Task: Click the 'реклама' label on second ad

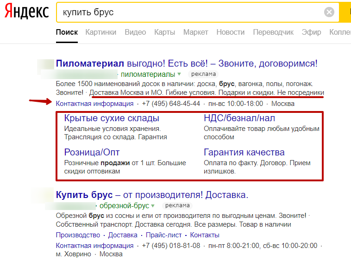Action: (177, 205)
